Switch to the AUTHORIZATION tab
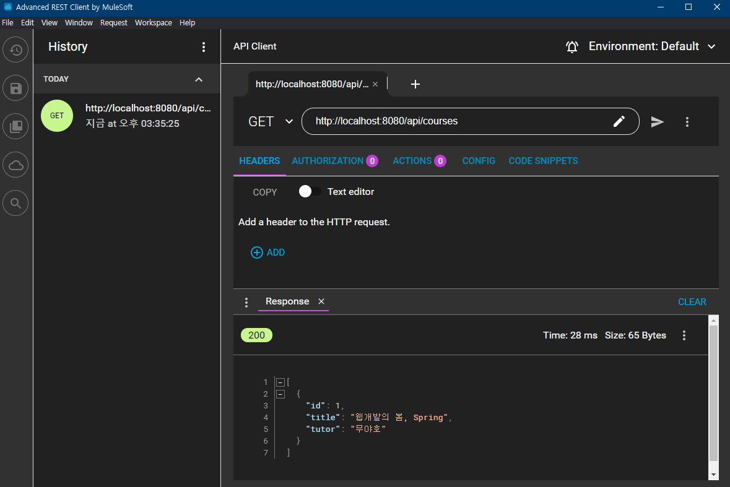This screenshot has height=487, width=730. click(335, 161)
